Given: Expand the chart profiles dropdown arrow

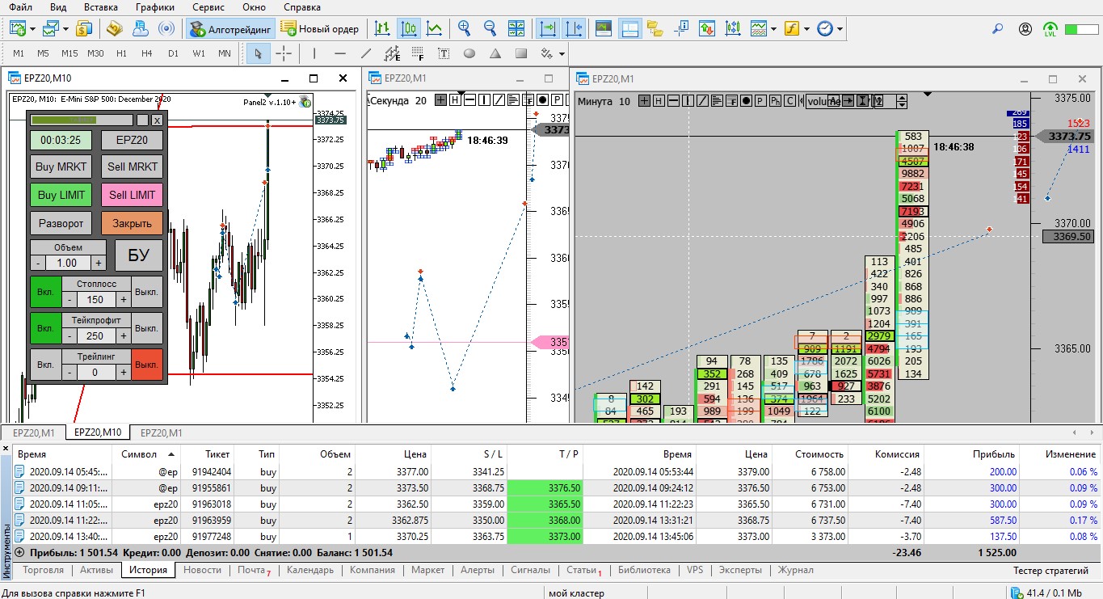Looking at the screenshot, I should [x=66, y=29].
